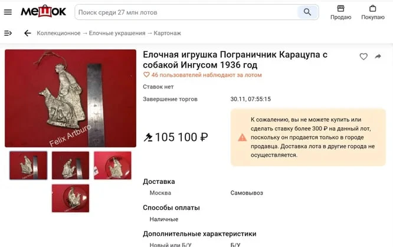The width and height of the screenshot is (393, 247).
Task: Select the second thumbnail image
Action: point(70,165)
